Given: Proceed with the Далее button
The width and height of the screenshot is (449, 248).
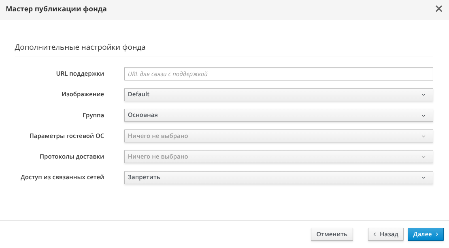Looking at the screenshot, I should coord(426,234).
